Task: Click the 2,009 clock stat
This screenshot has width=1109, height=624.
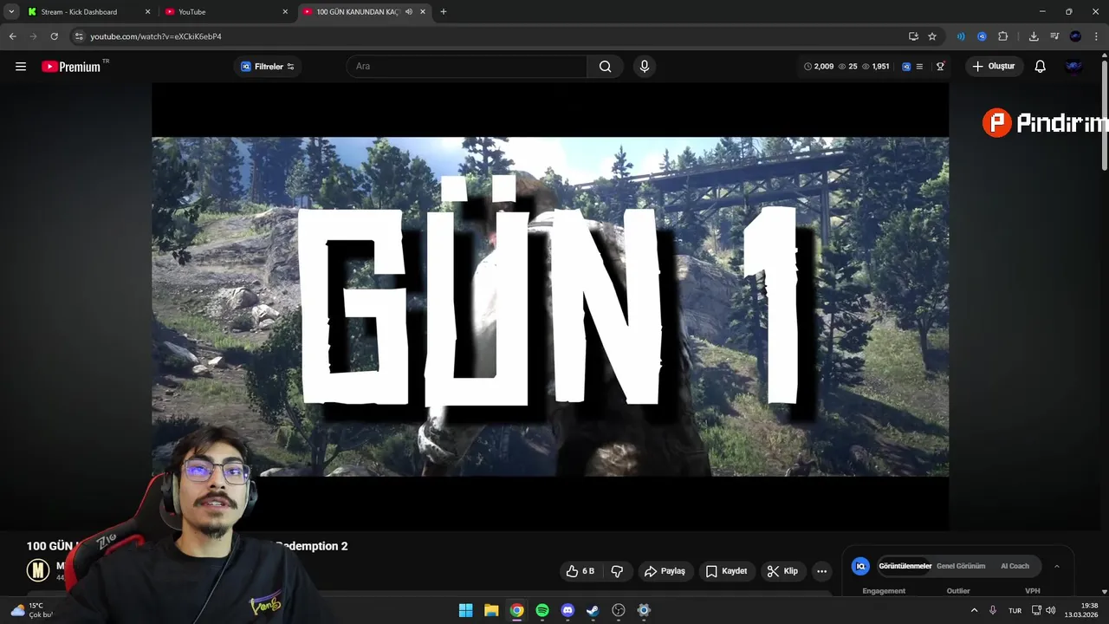Action: (x=819, y=67)
